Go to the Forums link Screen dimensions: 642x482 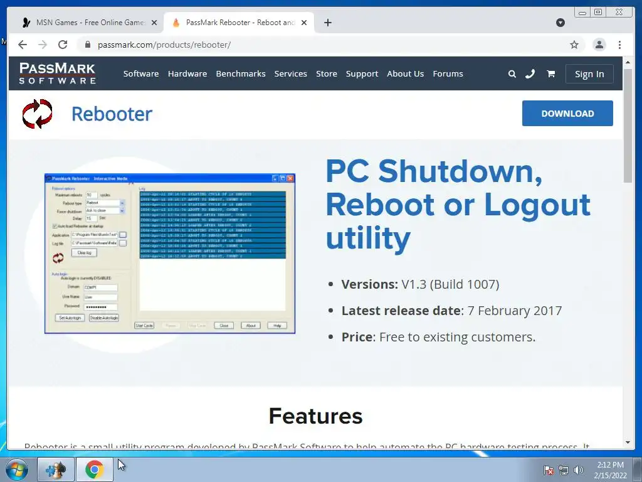(448, 74)
